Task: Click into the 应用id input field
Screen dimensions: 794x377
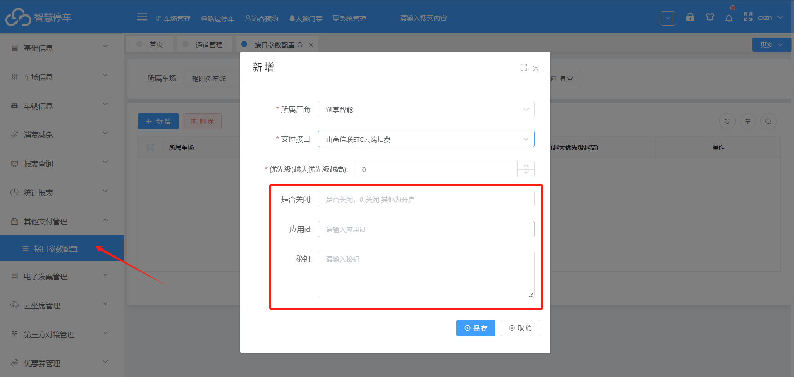Action: pyautogui.click(x=426, y=229)
